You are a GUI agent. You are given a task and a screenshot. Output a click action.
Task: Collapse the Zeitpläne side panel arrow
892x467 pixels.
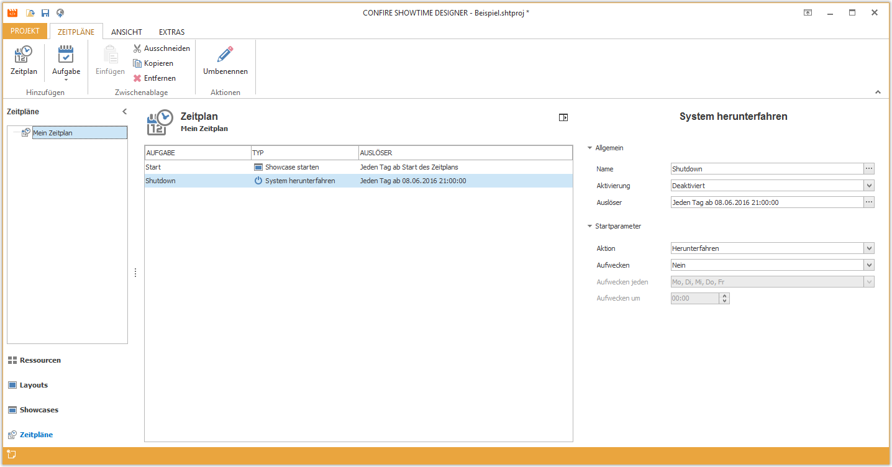(x=124, y=112)
